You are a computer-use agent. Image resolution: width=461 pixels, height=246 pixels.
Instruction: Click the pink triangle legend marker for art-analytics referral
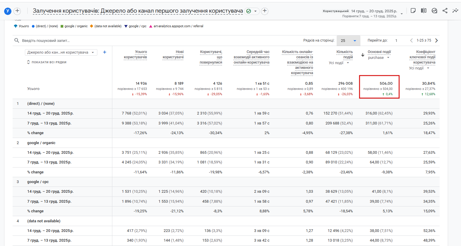coord(151,26)
